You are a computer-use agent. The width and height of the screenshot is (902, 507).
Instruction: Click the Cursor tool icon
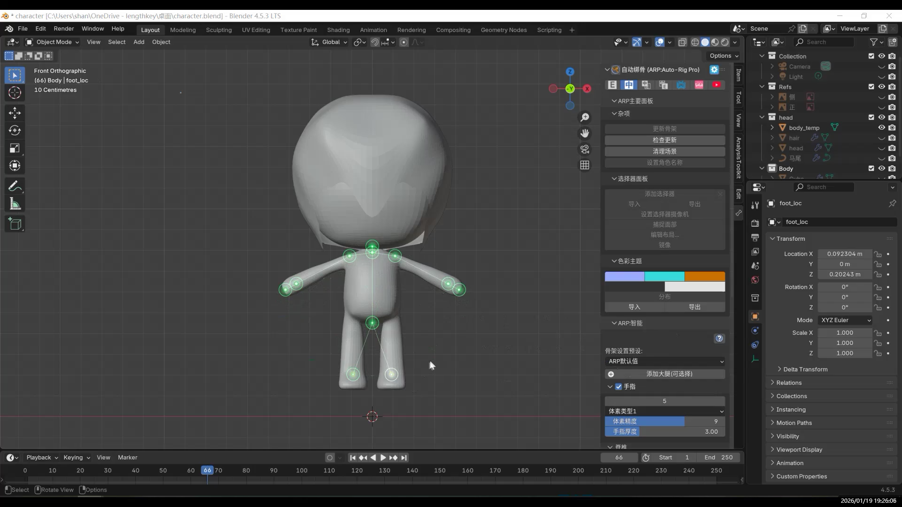15,93
